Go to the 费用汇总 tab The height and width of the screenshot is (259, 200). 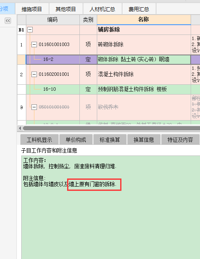click(x=139, y=9)
